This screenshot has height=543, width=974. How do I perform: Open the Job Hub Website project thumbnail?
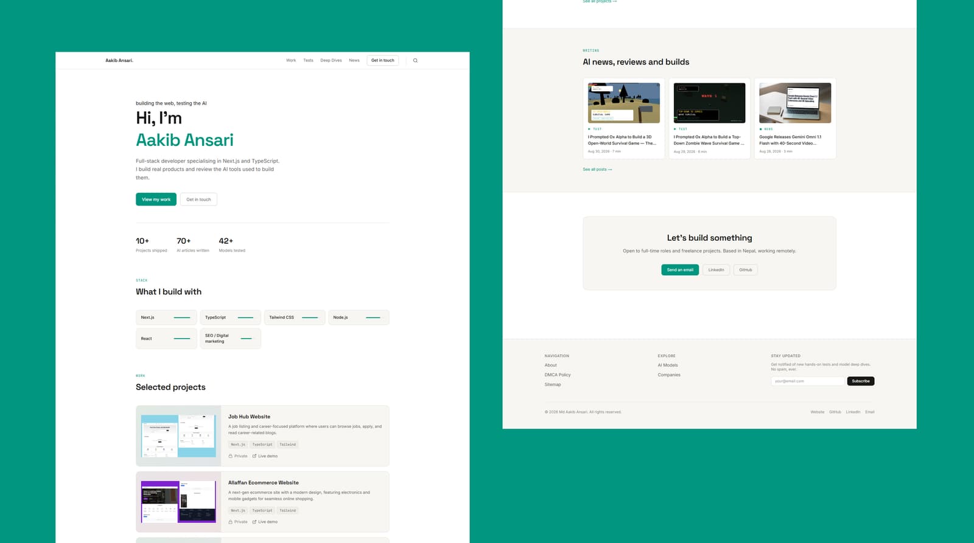pos(178,436)
